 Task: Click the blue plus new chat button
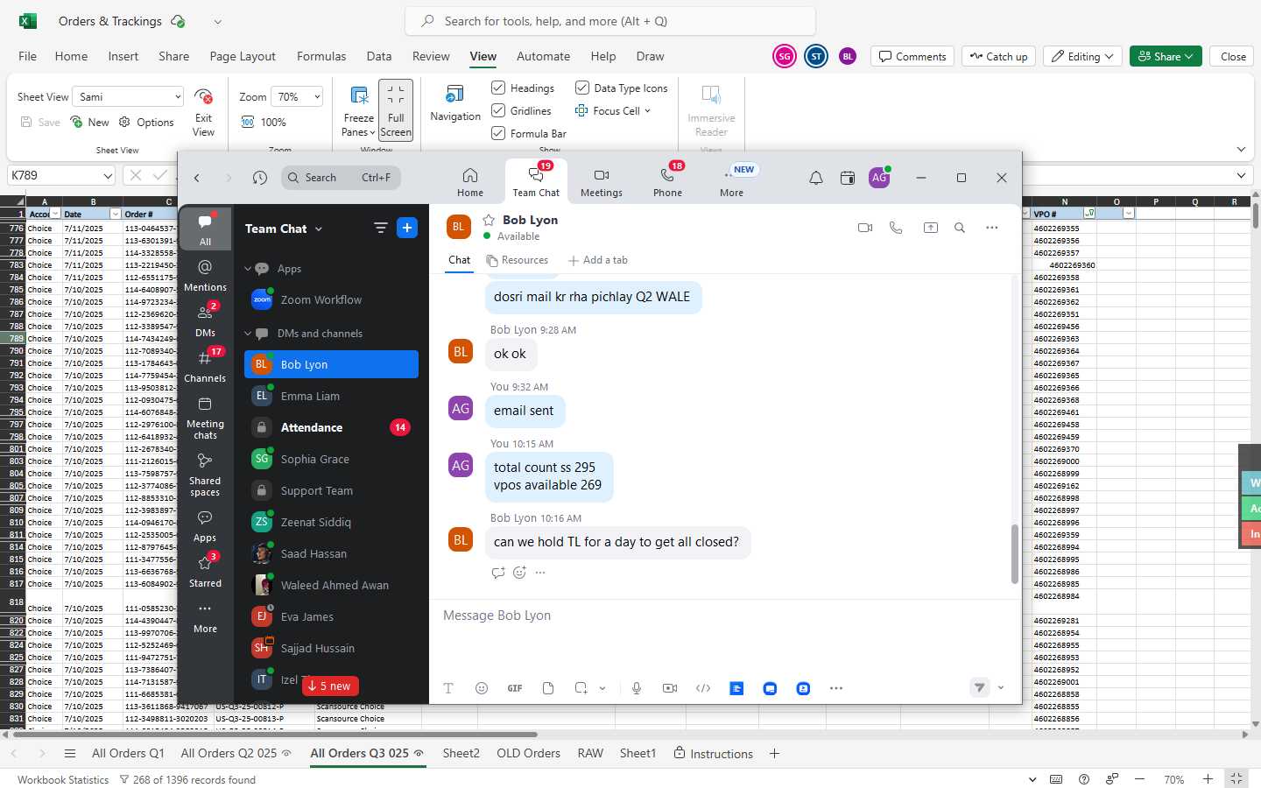point(407,228)
